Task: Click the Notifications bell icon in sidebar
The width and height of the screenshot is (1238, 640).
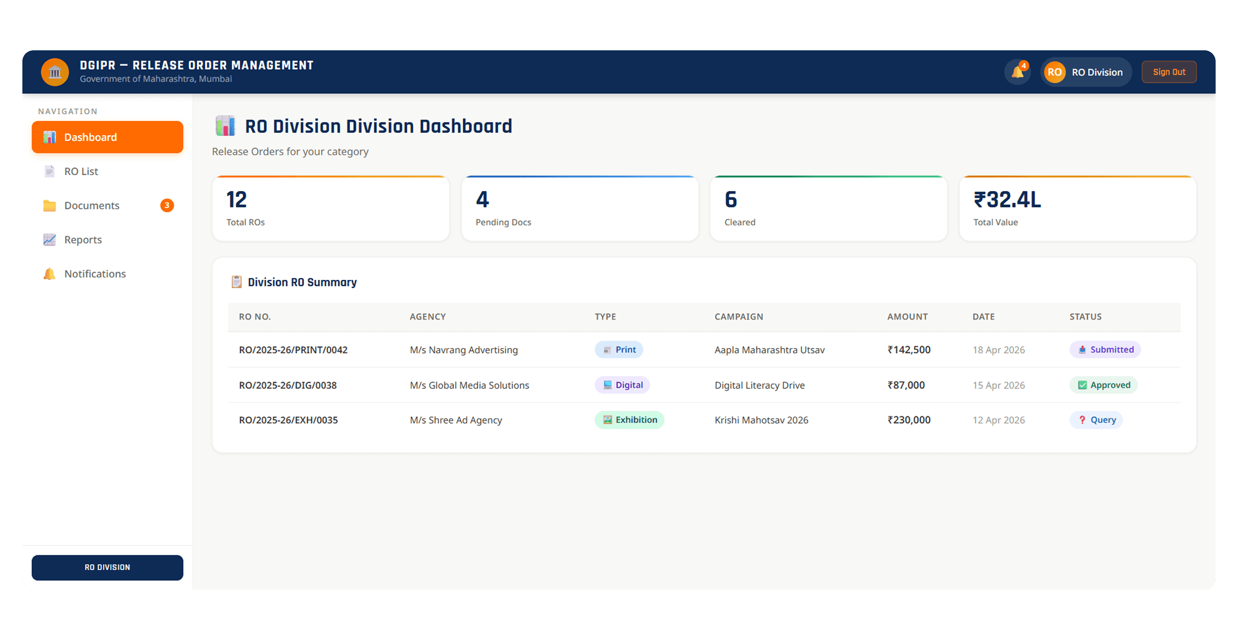Action: 49,274
